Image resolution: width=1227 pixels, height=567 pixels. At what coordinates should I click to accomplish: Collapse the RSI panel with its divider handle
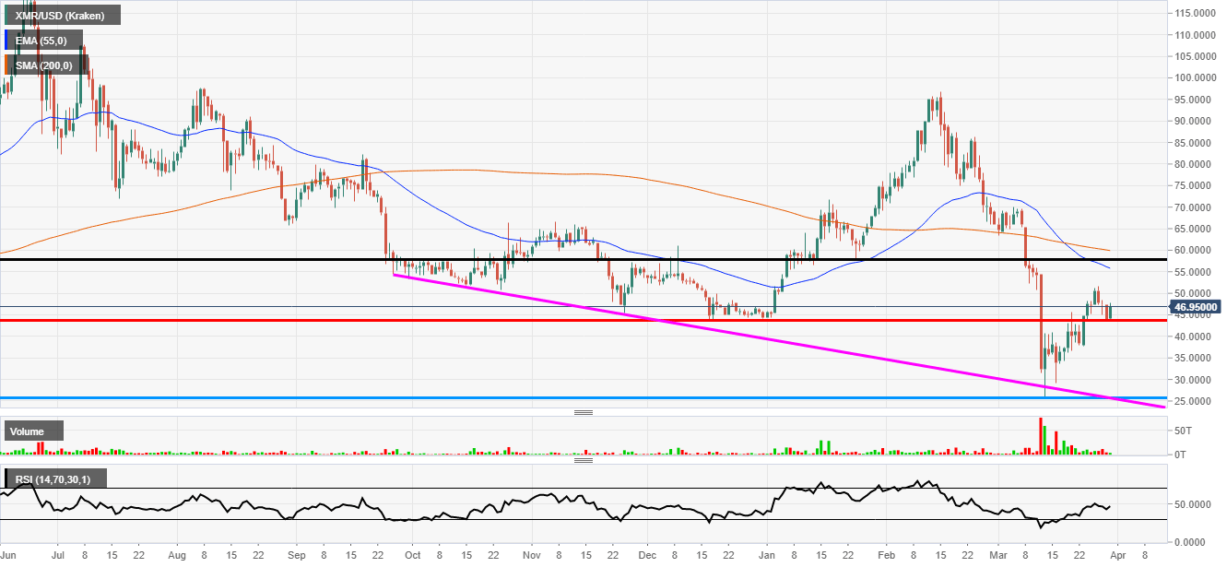click(x=584, y=458)
